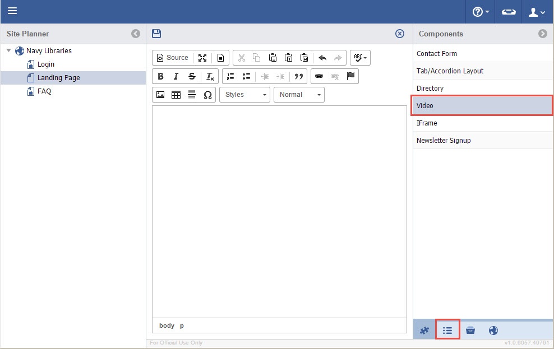Select the Video component

tap(482, 105)
